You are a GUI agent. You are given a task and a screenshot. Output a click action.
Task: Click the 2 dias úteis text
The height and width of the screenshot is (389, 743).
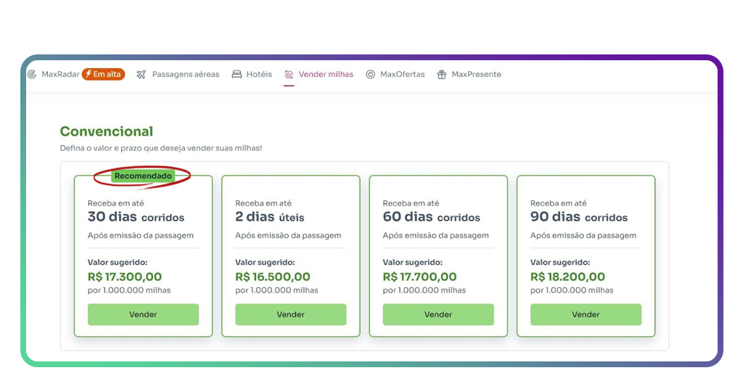(270, 217)
